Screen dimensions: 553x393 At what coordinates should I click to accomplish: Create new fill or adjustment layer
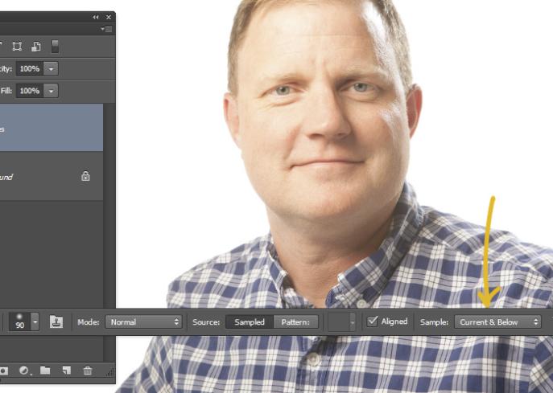point(24,370)
